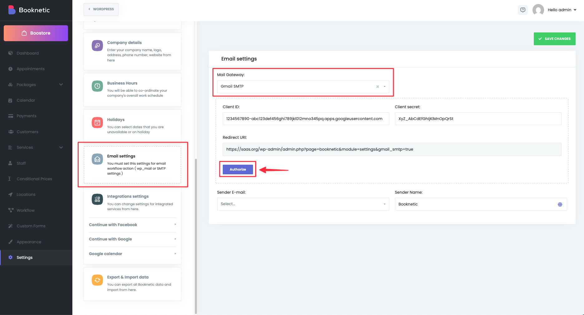Viewport: 584px width, 315px height.
Task: Go to Workflow in the sidebar
Action: (x=26, y=211)
